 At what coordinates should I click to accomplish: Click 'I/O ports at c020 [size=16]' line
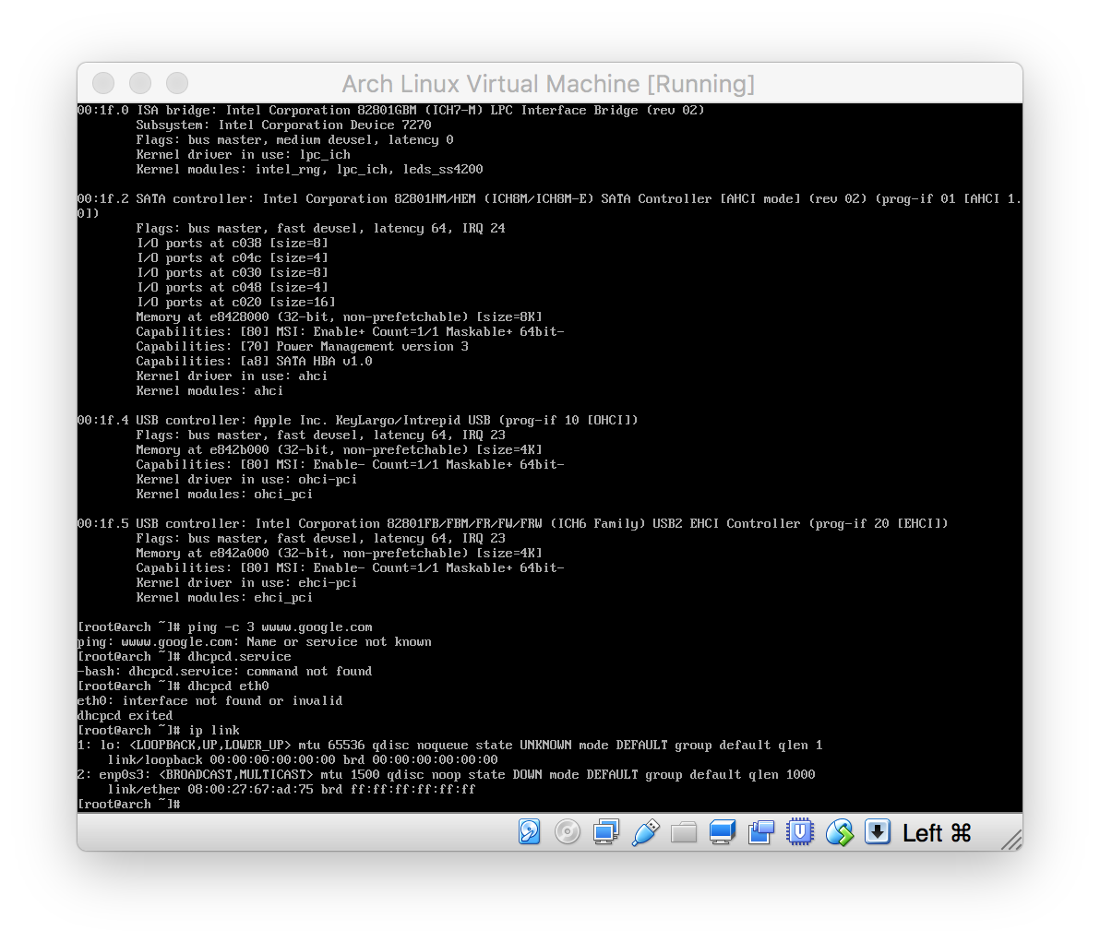tap(235, 303)
